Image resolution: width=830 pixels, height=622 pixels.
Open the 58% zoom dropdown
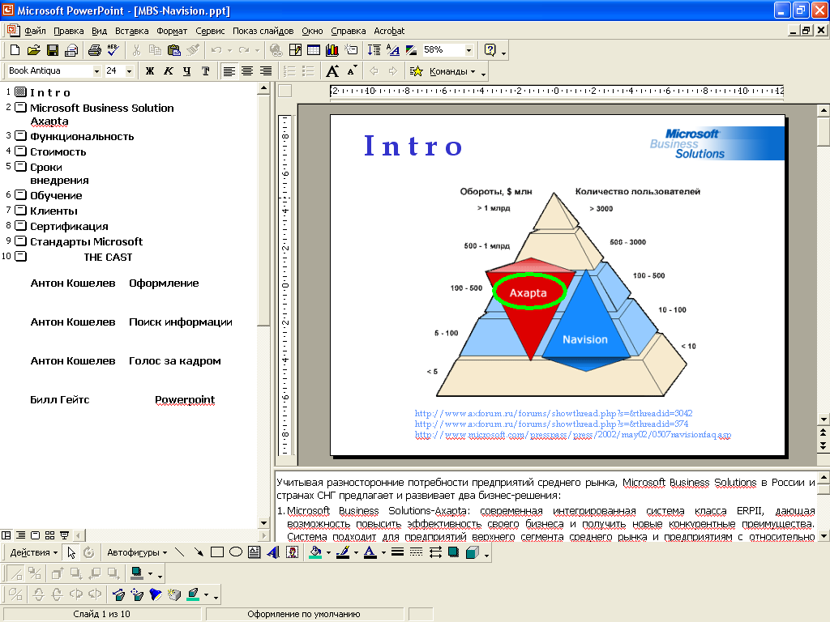[468, 50]
